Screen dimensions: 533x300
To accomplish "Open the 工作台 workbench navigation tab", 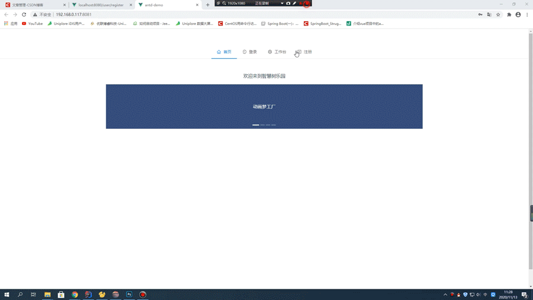I will click(x=277, y=52).
